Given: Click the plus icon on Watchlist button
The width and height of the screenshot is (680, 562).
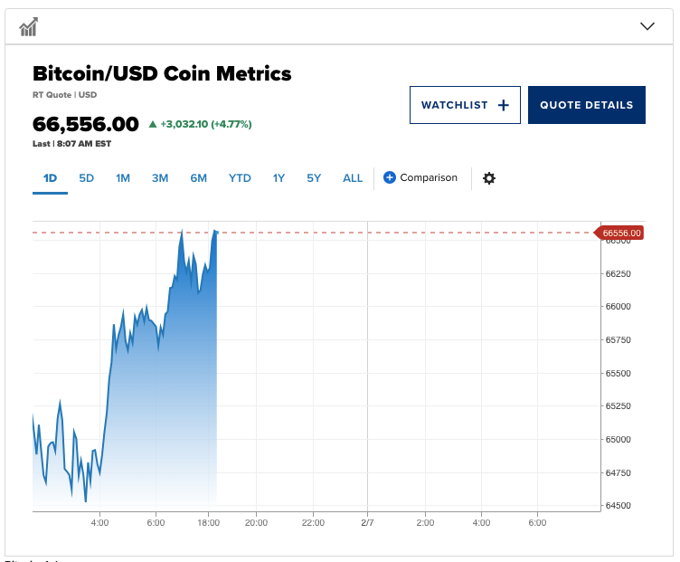Looking at the screenshot, I should (x=504, y=105).
